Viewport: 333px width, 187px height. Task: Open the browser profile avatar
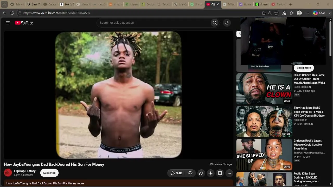coord(299,13)
